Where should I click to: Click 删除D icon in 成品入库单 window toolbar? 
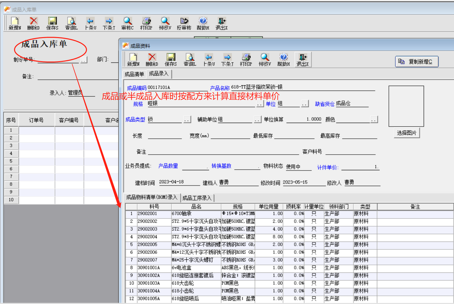pyautogui.click(x=34, y=23)
